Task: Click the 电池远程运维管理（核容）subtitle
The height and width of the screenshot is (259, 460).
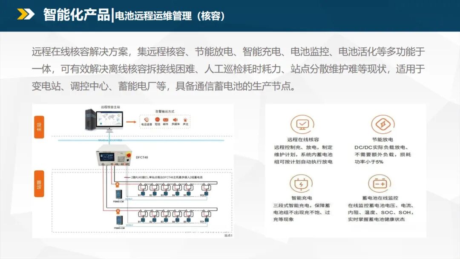Action: [170, 16]
